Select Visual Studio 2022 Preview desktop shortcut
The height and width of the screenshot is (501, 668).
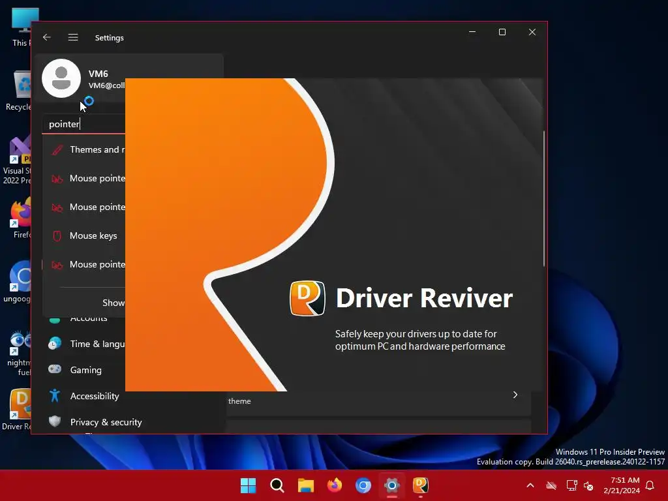pos(17,160)
